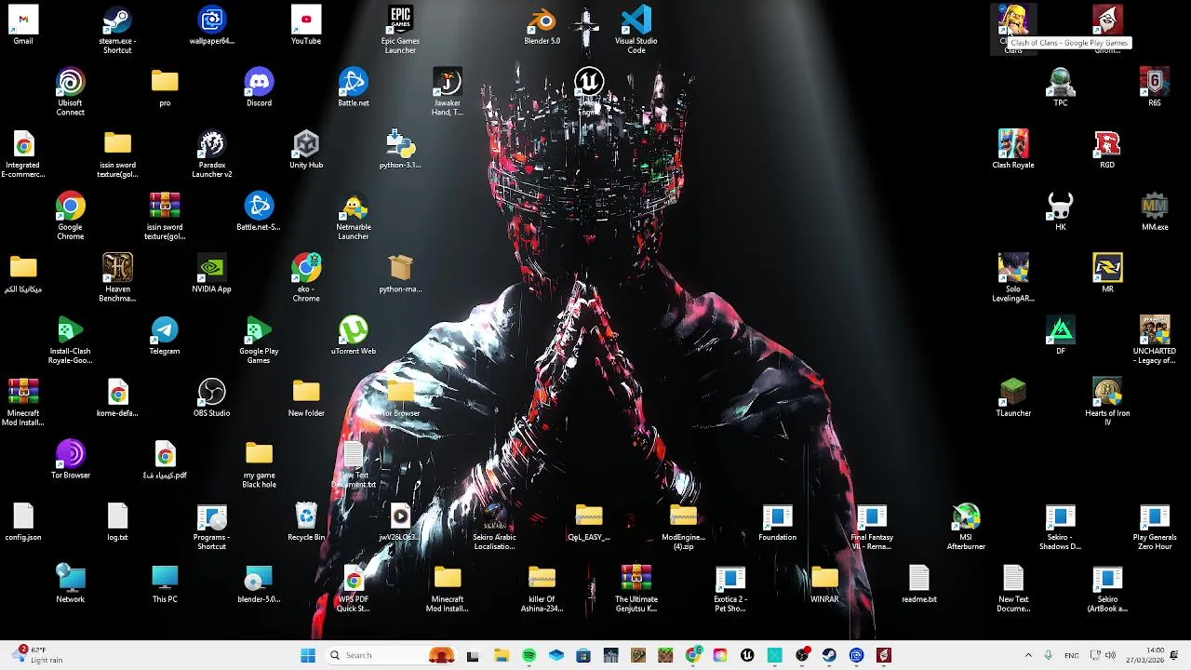Select the Tor Browser desktop icon
The height and width of the screenshot is (670, 1191).
point(71,461)
